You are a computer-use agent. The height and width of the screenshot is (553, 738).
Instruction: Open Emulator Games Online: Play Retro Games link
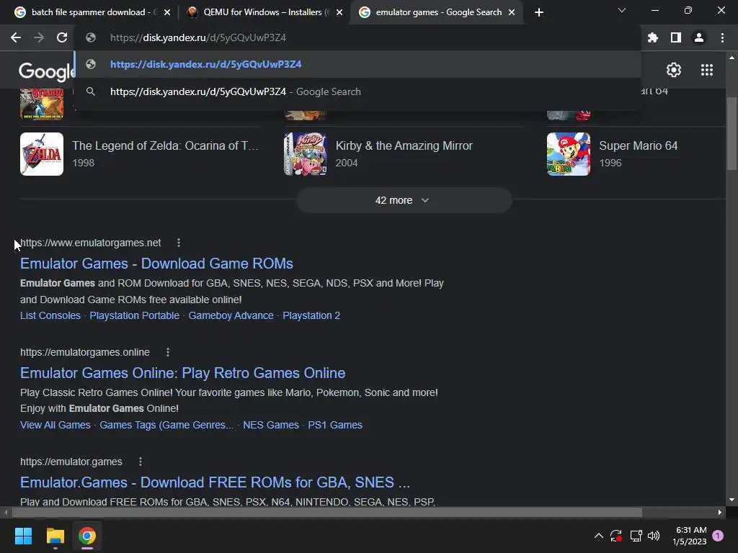pos(182,373)
